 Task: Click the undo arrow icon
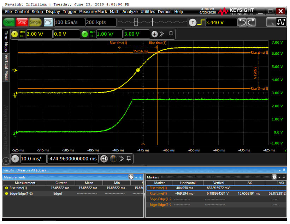coord(242,23)
